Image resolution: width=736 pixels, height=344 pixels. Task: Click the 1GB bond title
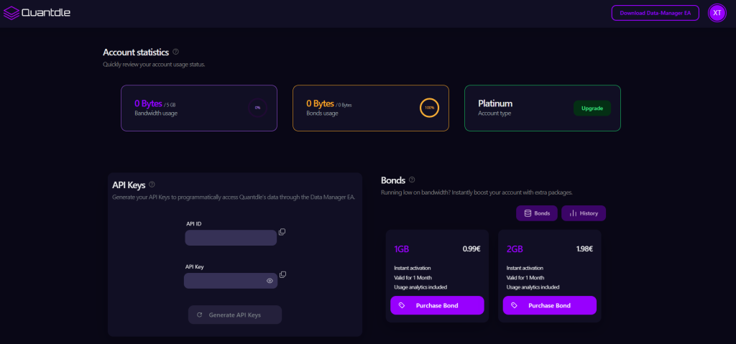(401, 249)
